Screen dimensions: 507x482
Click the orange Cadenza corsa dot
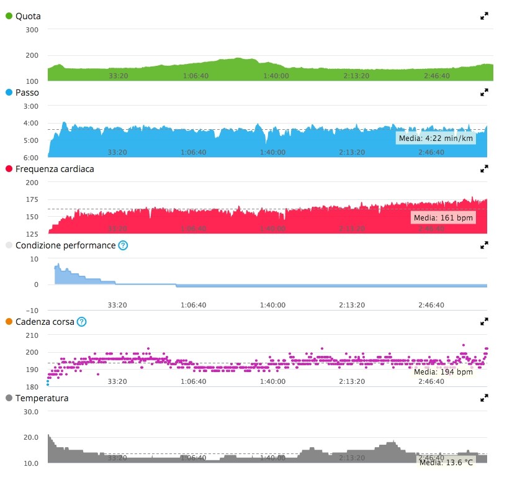(9, 322)
